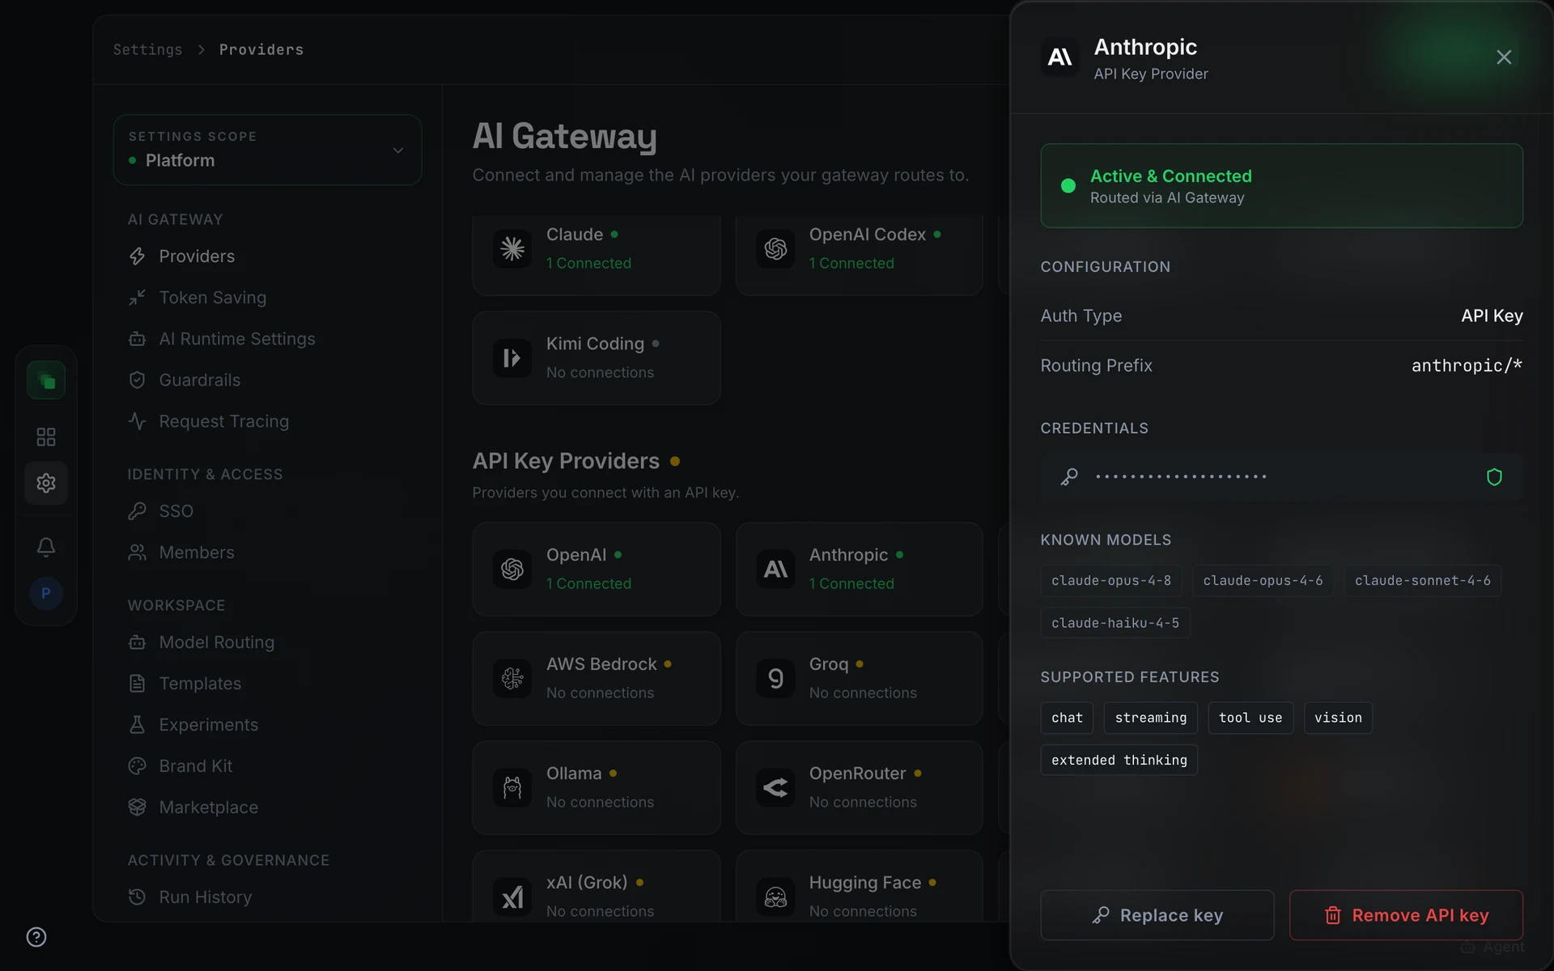Click the help question mark icon

36,937
